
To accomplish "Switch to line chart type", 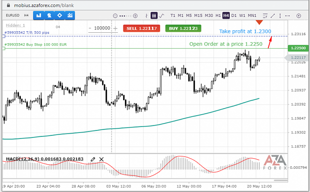I will pos(162,15).
